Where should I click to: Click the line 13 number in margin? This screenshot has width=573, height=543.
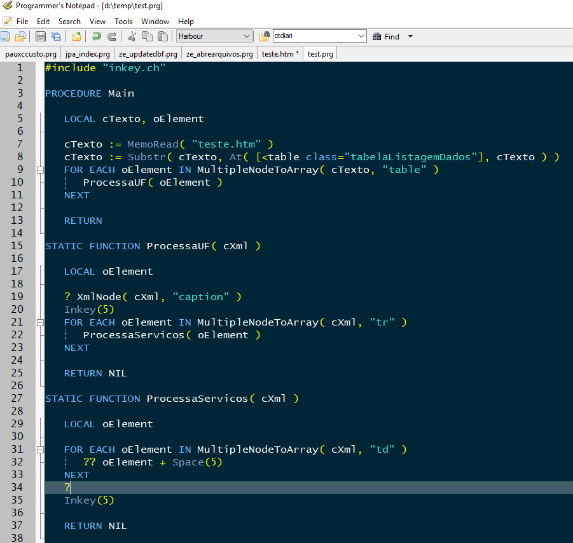pyautogui.click(x=17, y=221)
